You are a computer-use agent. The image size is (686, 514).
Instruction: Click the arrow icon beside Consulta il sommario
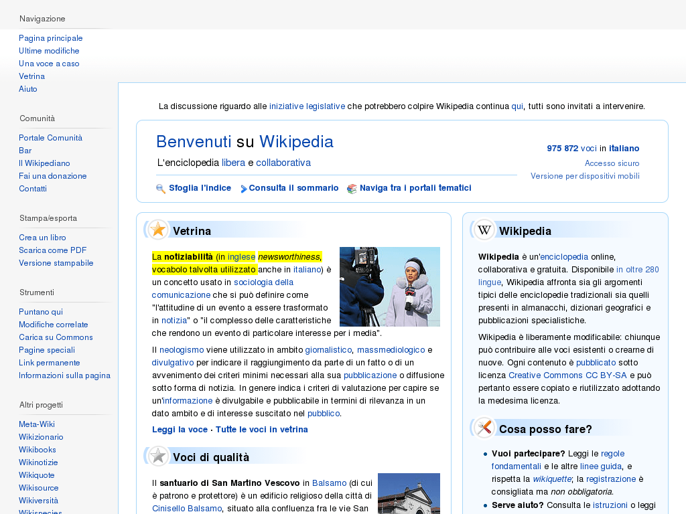click(x=244, y=189)
